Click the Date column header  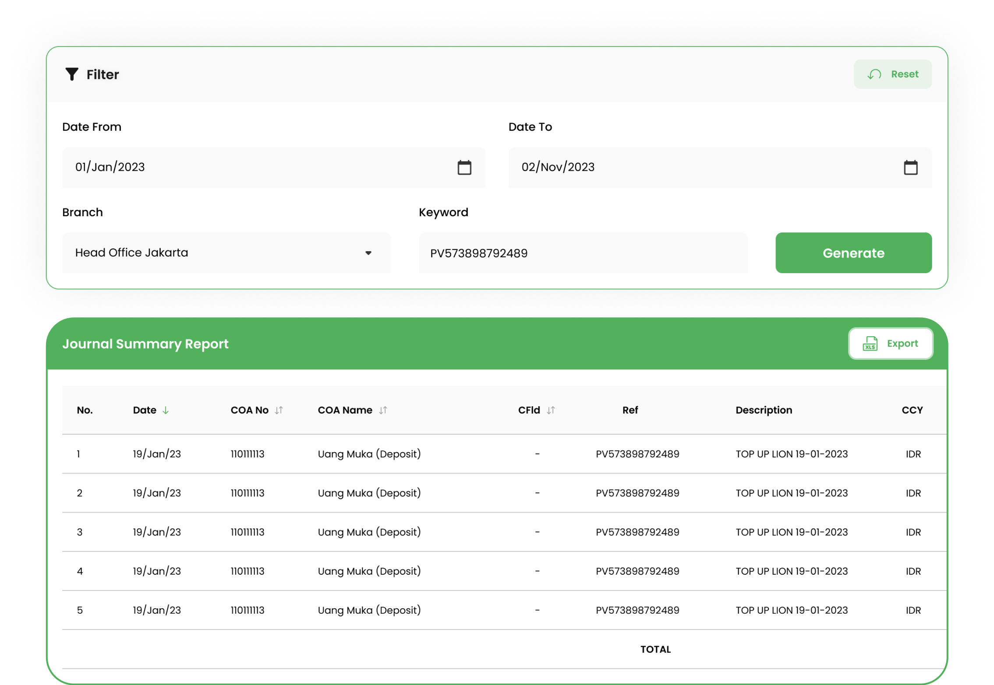[145, 410]
